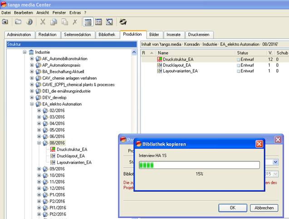Expand the 09/2016 issue node
Viewport: 289px width, 219px height.
pyautogui.click(x=39, y=169)
